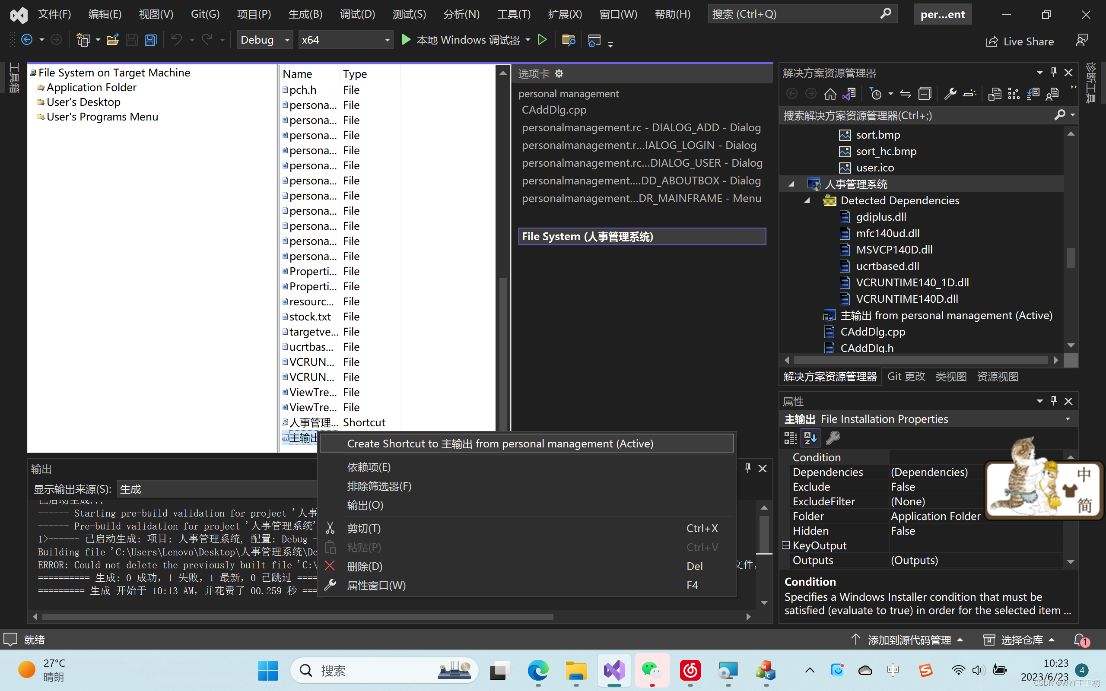Pin the Solution Explorer panel
This screenshot has width=1106, height=691.
click(x=1053, y=72)
